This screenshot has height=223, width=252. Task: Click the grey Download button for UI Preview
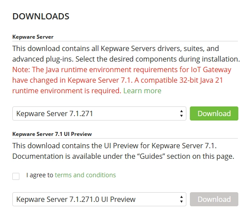click(214, 199)
